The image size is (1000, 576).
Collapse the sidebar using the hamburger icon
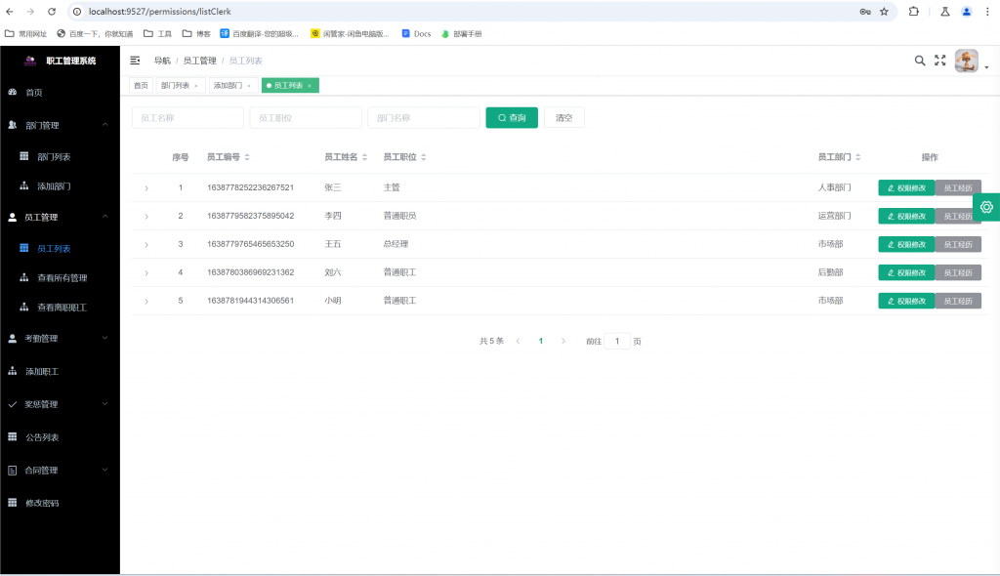point(135,60)
